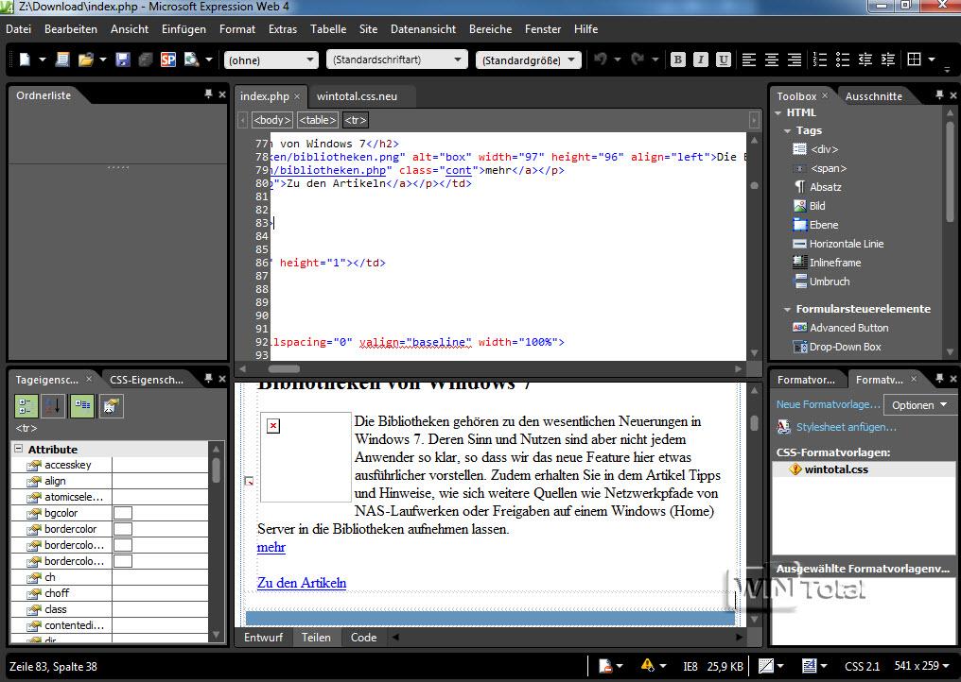Switch to Entwurf view at bottom
The image size is (961, 682).
tap(263, 638)
